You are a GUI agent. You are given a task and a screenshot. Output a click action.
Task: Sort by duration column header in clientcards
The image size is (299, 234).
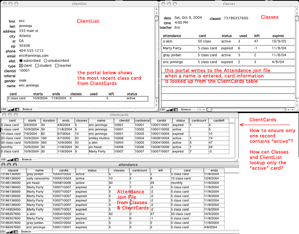(x=49, y=121)
